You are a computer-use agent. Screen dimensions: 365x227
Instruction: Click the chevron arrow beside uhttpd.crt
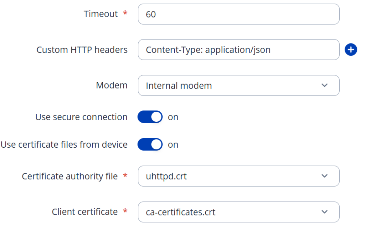[324, 176]
